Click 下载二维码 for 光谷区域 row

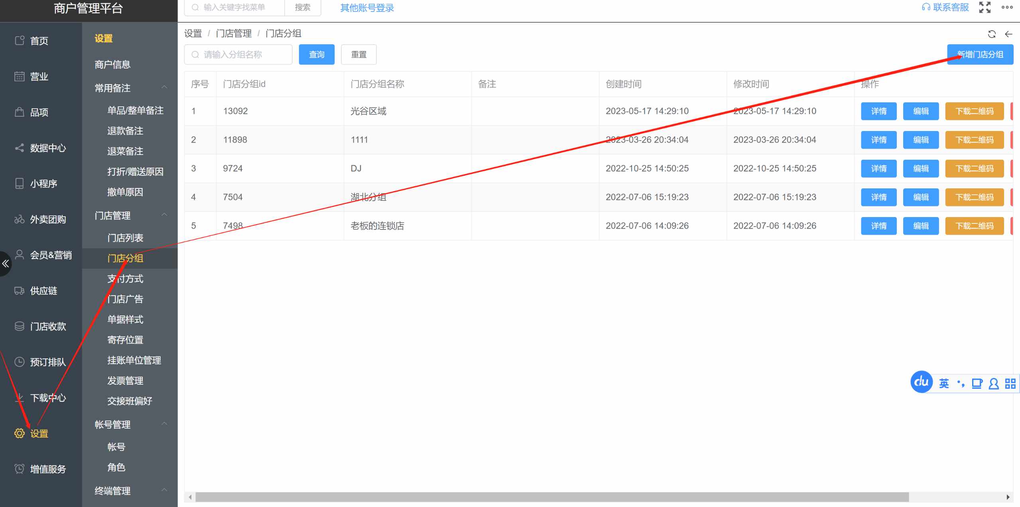(974, 111)
